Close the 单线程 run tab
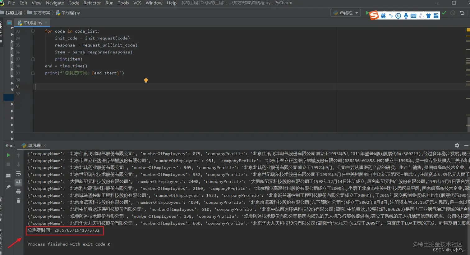This screenshot has width=470, height=255. (x=45, y=145)
